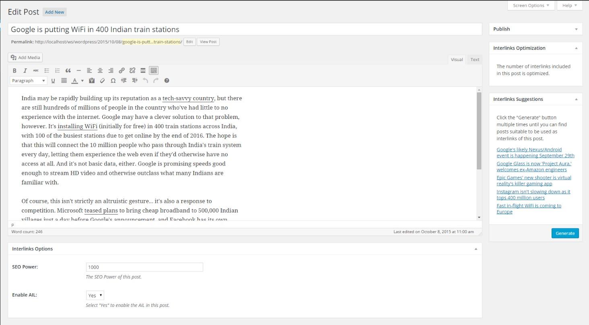The width and height of the screenshot is (589, 325).
Task: Toggle bold formatting
Action: coord(14,71)
